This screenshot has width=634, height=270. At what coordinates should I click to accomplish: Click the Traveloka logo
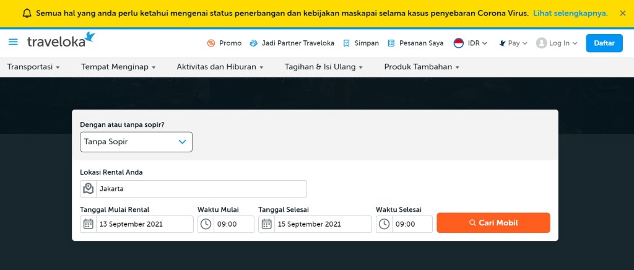pos(61,41)
